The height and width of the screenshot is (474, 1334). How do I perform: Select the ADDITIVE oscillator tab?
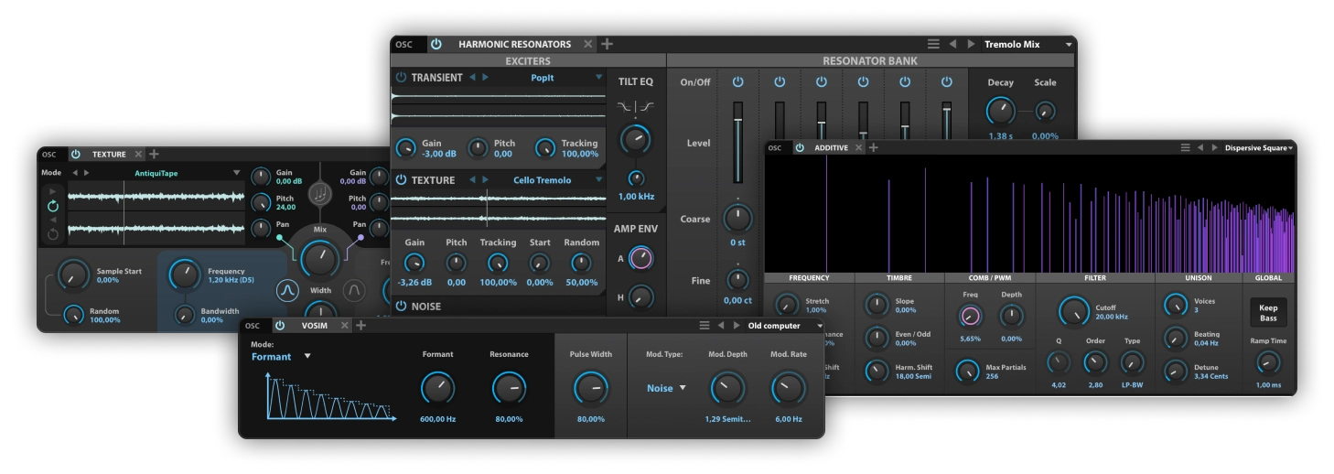coord(831,147)
